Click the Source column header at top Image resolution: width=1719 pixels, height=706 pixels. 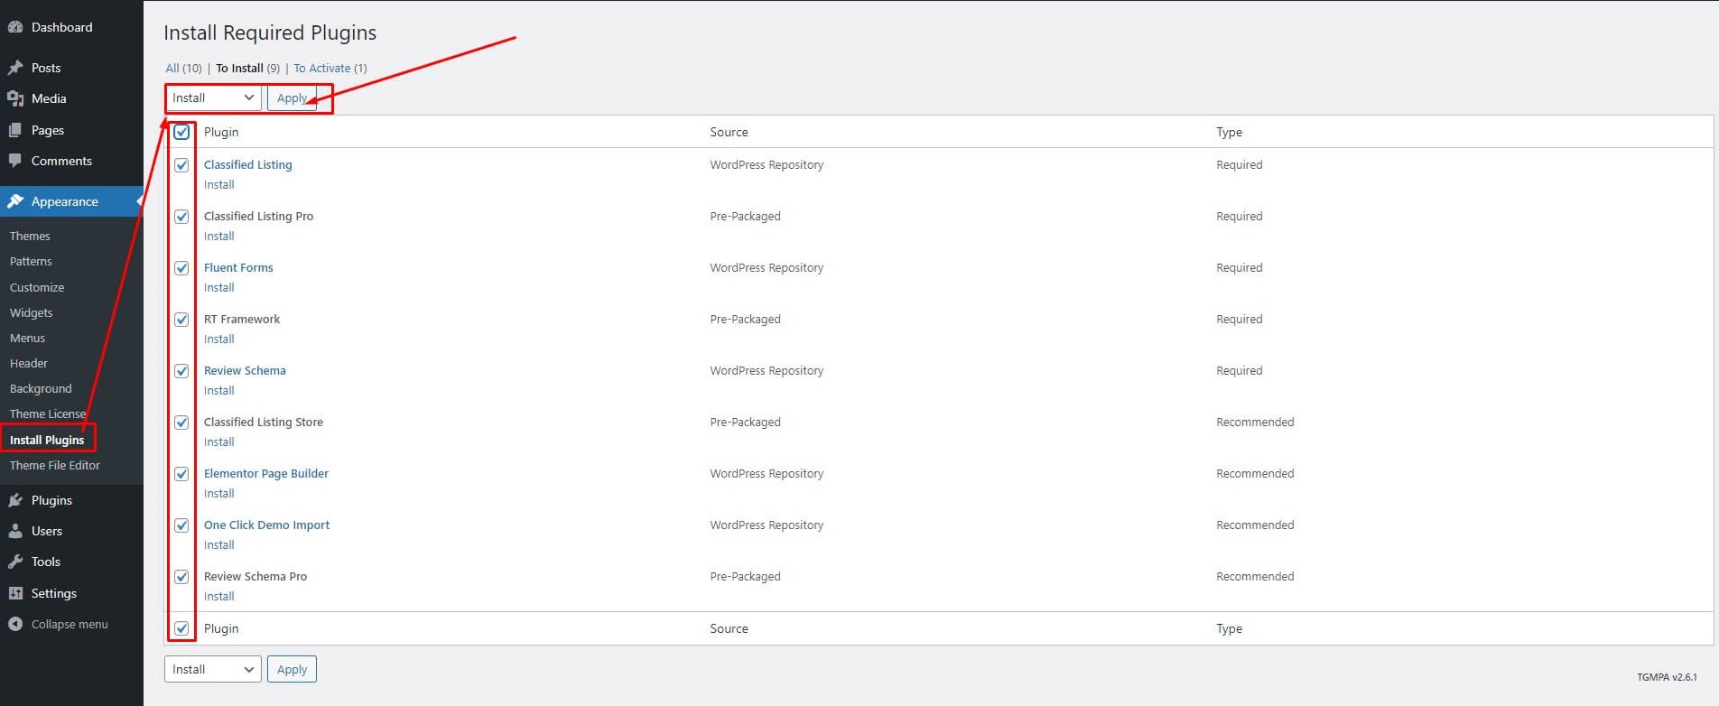pos(729,132)
